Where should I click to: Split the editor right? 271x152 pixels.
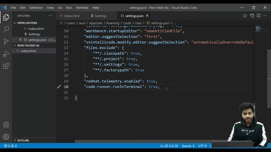[x=259, y=16]
